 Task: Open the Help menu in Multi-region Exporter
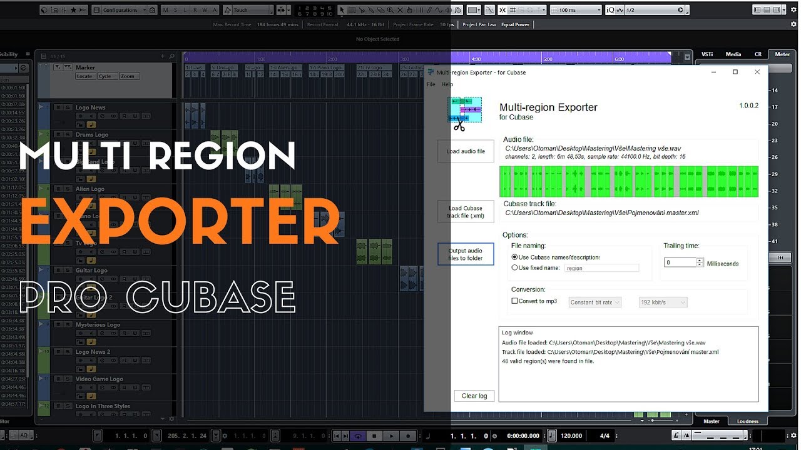pyautogui.click(x=447, y=84)
